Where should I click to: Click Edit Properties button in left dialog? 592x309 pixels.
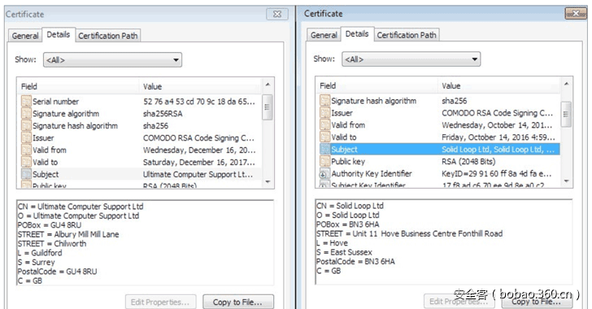[x=160, y=302]
